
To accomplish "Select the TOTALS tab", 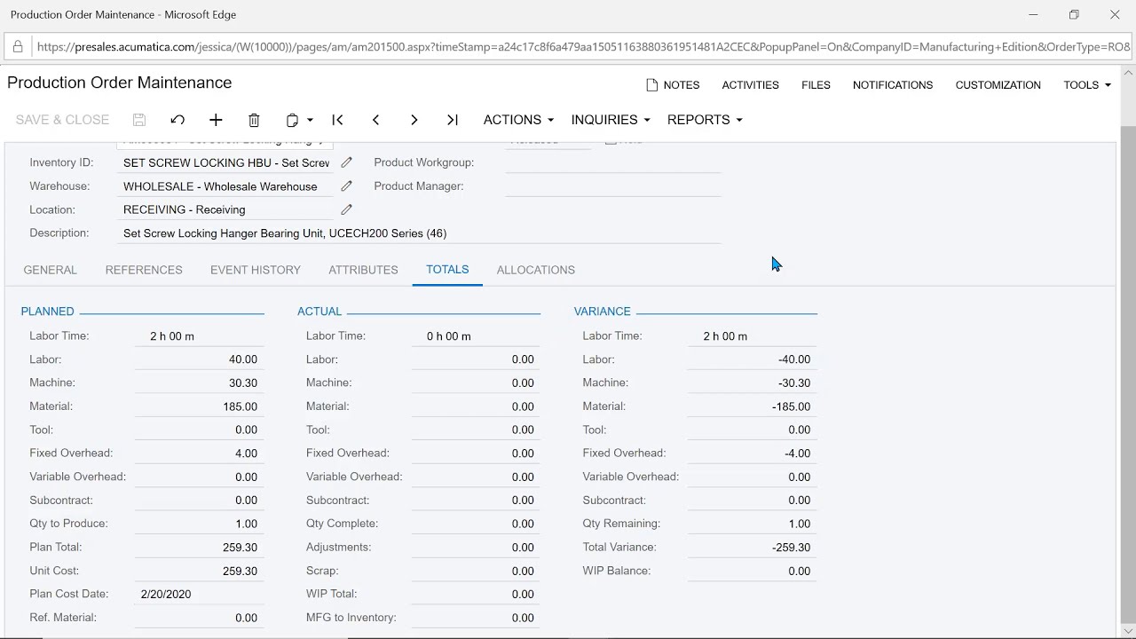I will pos(447,270).
